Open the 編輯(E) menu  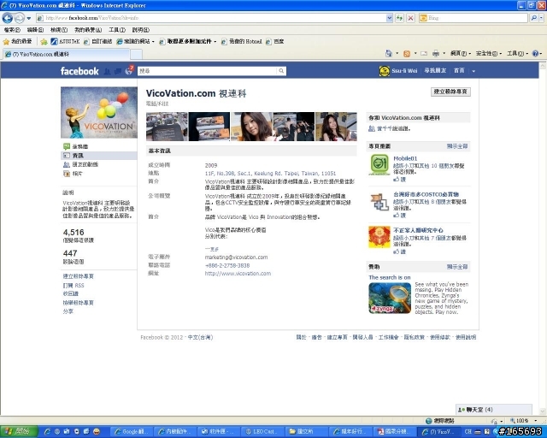(x=35, y=30)
